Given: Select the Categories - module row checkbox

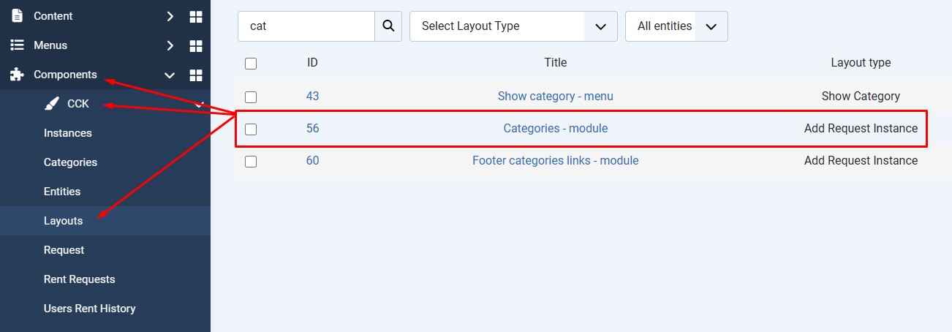Looking at the screenshot, I should point(251,129).
